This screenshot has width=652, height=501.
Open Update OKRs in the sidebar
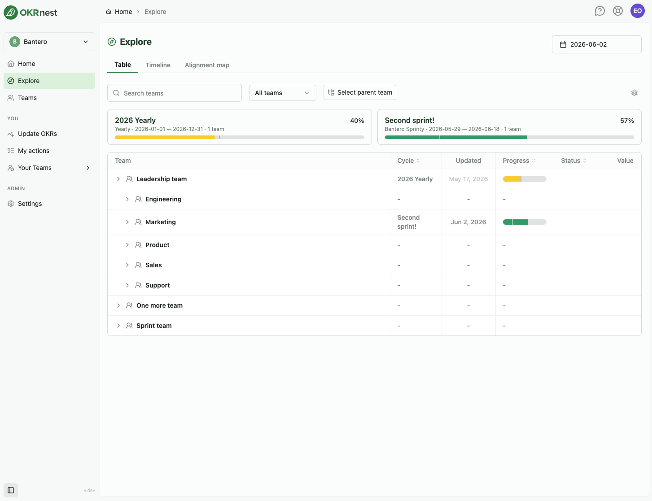click(49, 134)
